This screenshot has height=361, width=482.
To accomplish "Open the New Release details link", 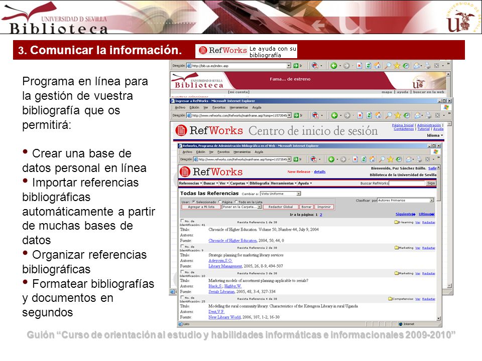I will [x=319, y=171].
